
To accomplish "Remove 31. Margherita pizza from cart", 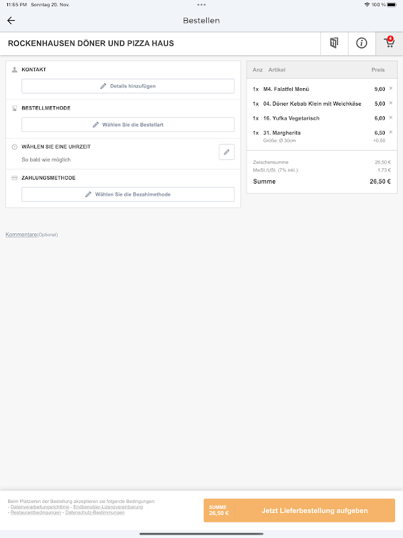I will click(391, 132).
